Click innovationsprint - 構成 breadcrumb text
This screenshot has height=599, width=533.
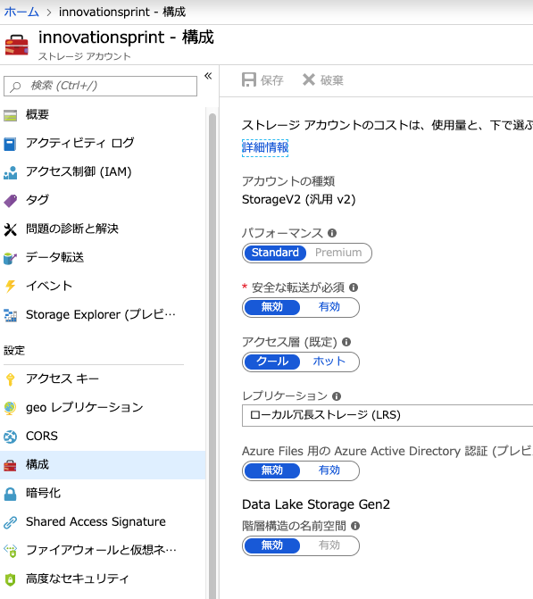(x=122, y=12)
